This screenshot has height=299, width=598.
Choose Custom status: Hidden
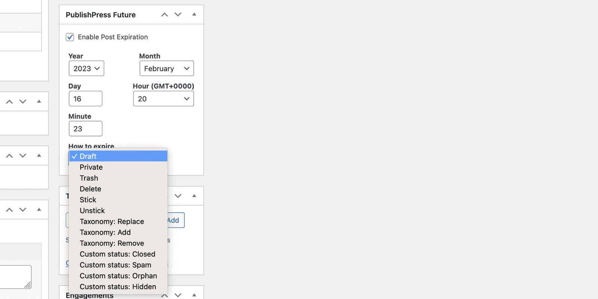pyautogui.click(x=118, y=286)
